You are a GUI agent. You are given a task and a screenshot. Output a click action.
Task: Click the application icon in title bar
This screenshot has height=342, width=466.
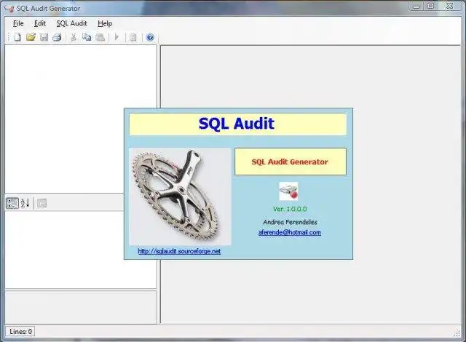(x=9, y=8)
